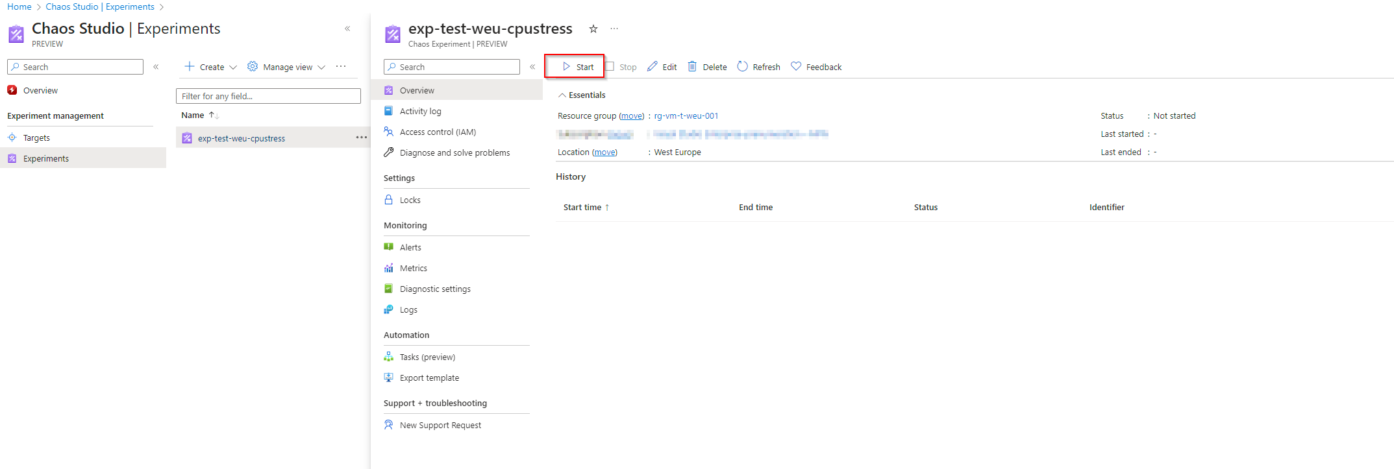Click the Tasks (preview) icon
Viewport: 1394px width, 469px height.
pos(388,357)
